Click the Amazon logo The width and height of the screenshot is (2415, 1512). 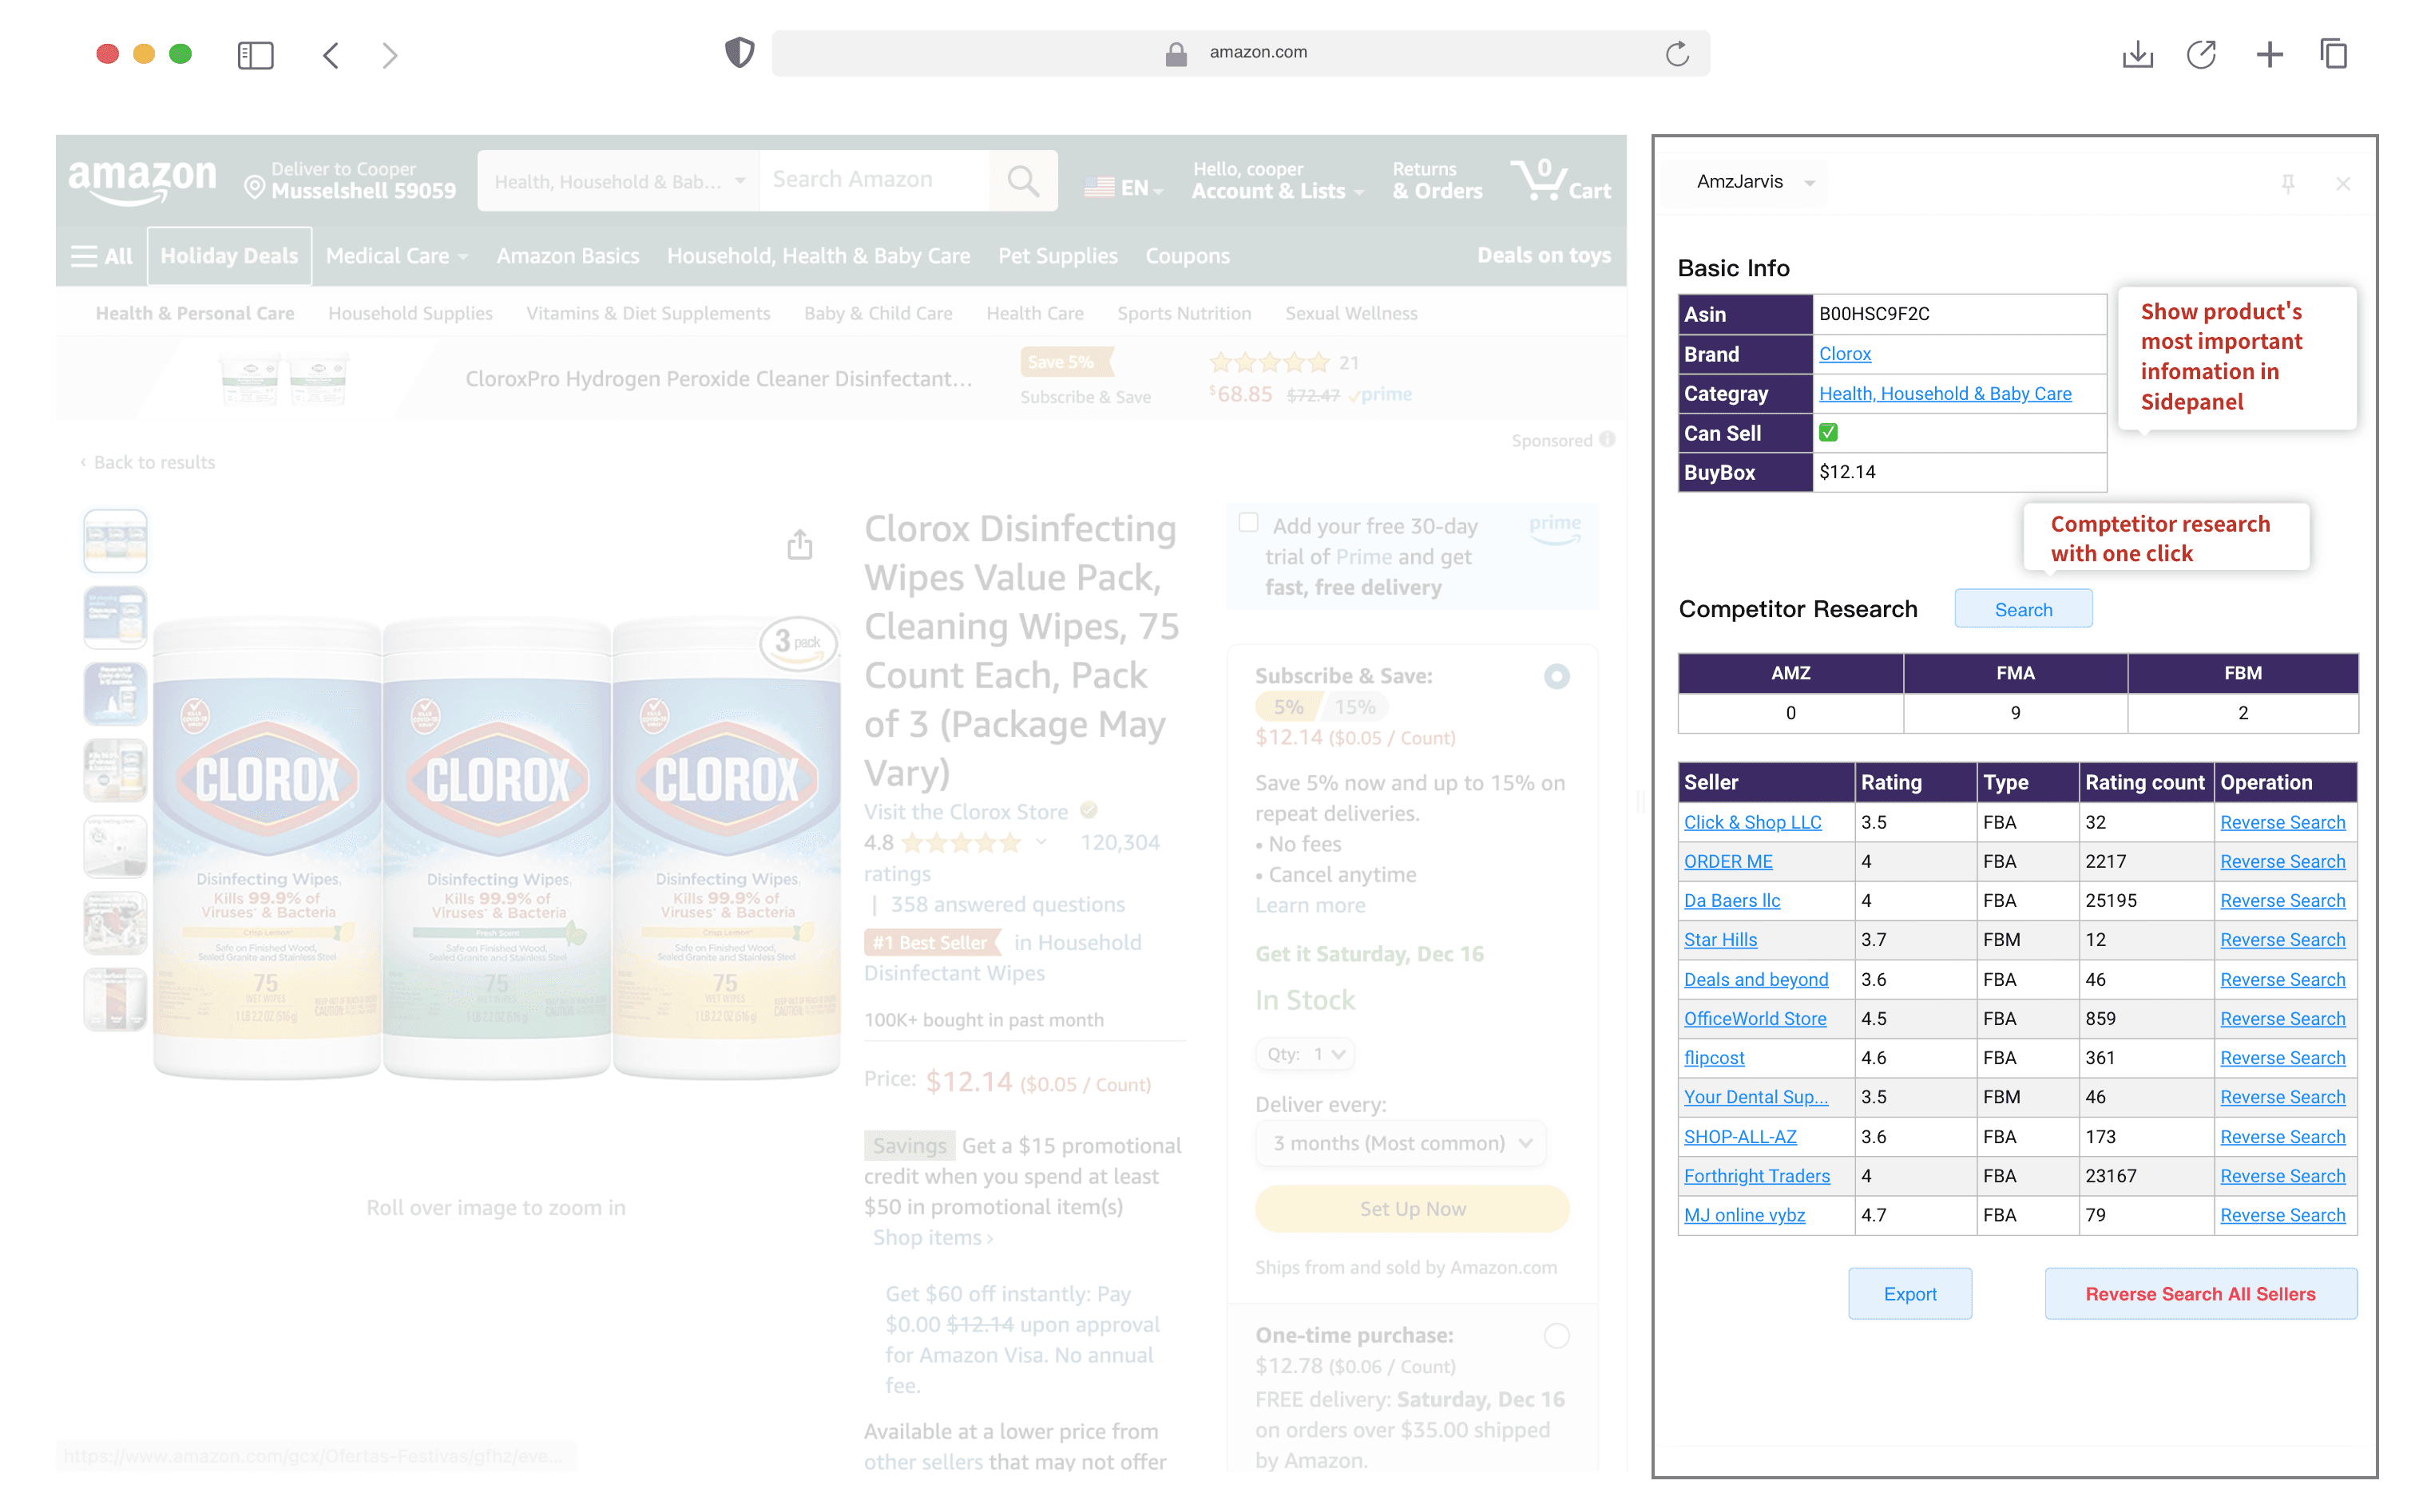(141, 181)
